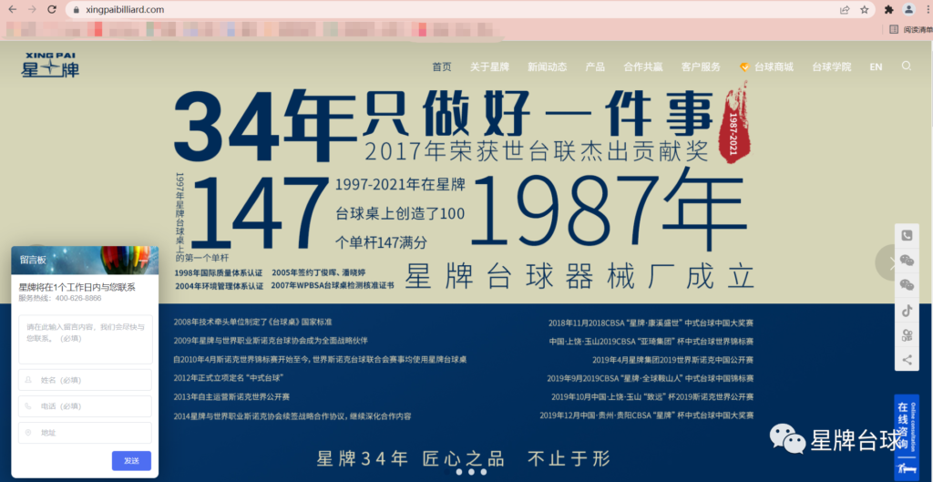The width and height of the screenshot is (933, 482).
Task: Click the 2014星牌…续签战略合作协议 line
Action: (292, 416)
